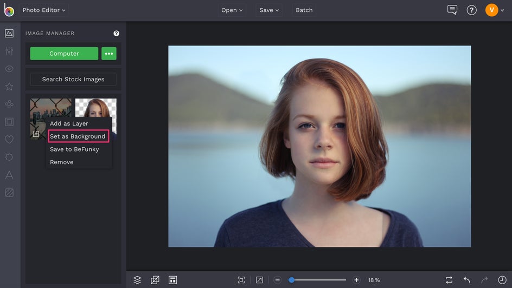Screen dimensions: 512x288
Task: Select Add as Layer menu option
Action: 69,123
